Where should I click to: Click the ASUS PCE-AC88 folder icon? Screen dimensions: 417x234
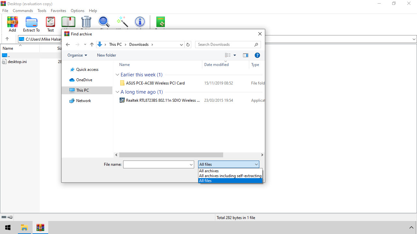tap(122, 83)
